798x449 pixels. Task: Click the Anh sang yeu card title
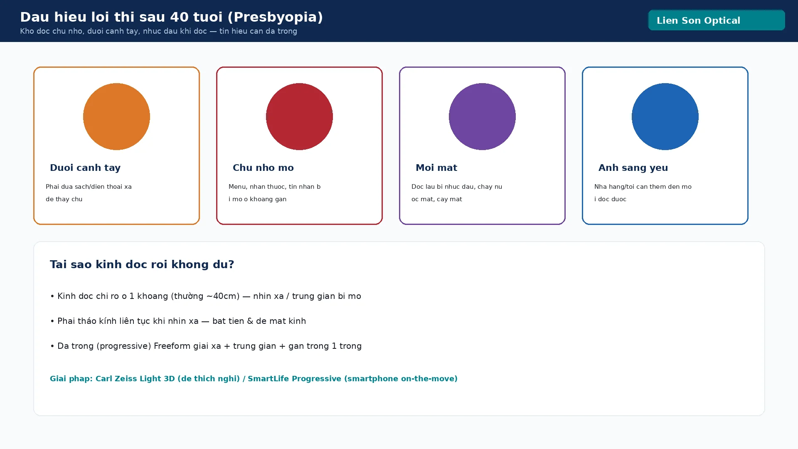coord(633,168)
